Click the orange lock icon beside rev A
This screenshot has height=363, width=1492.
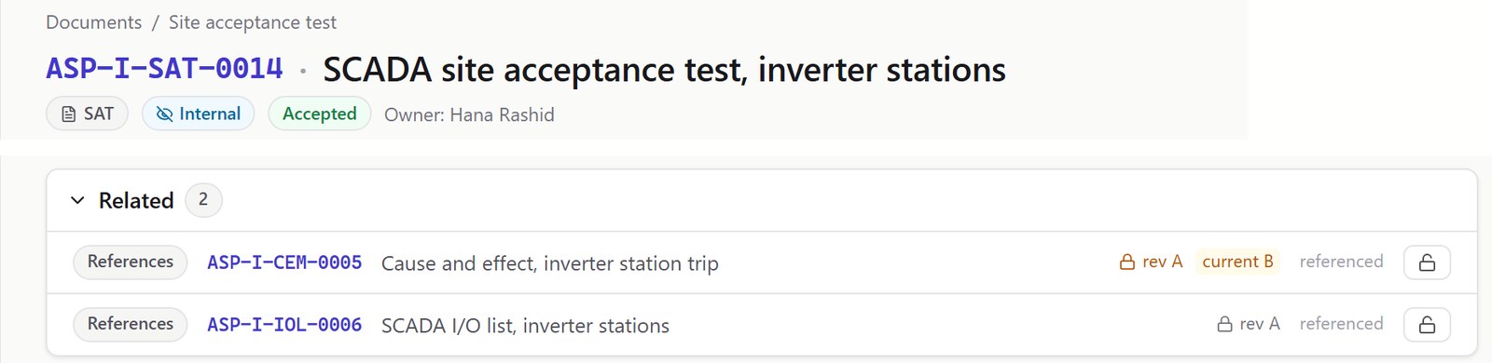tap(1127, 262)
